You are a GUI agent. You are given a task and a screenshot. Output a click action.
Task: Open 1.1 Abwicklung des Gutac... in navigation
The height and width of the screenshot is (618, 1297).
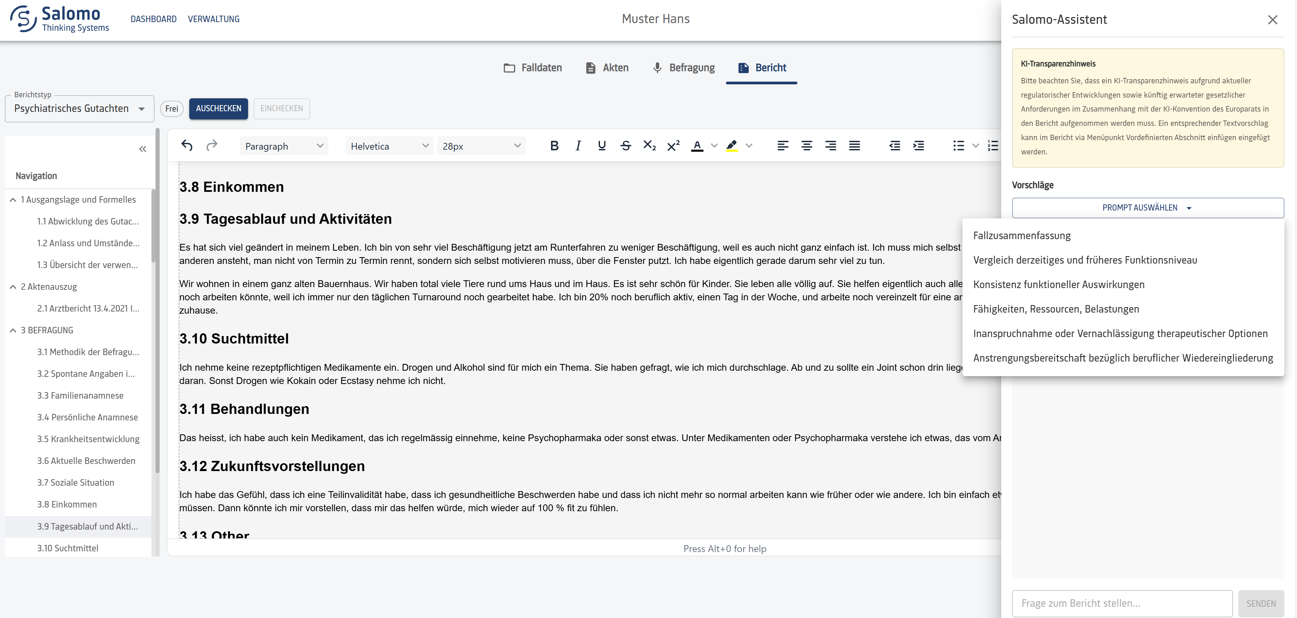87,221
